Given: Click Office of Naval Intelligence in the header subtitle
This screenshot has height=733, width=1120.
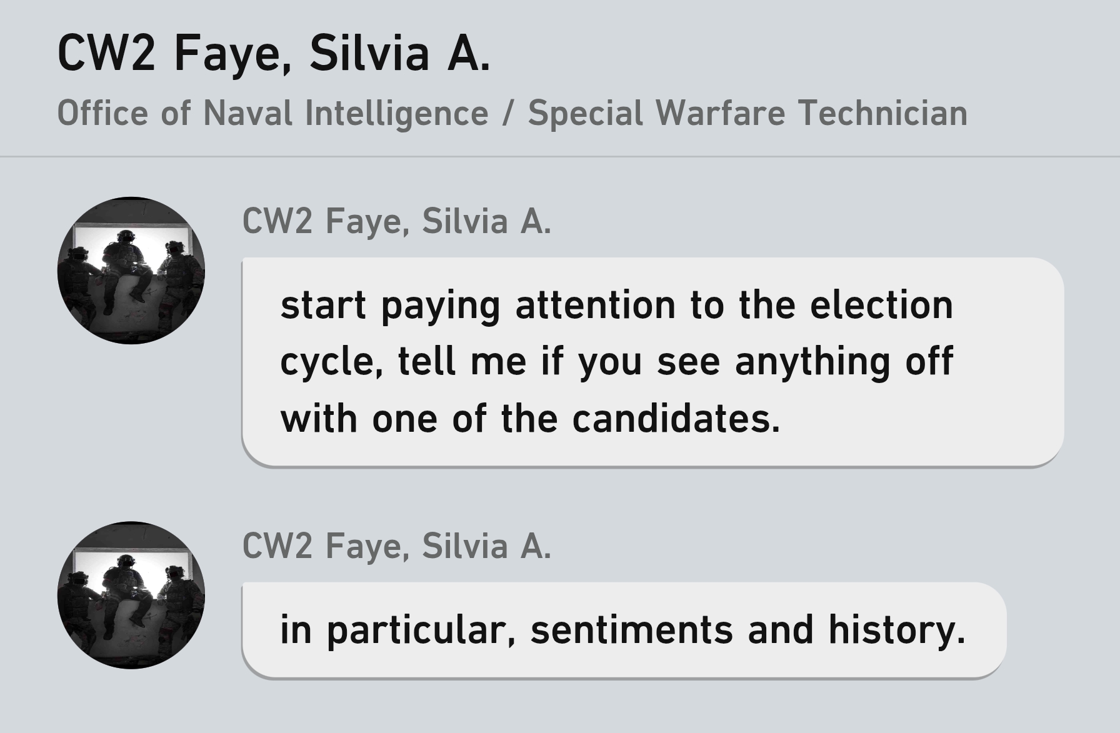Looking at the screenshot, I should click(272, 113).
